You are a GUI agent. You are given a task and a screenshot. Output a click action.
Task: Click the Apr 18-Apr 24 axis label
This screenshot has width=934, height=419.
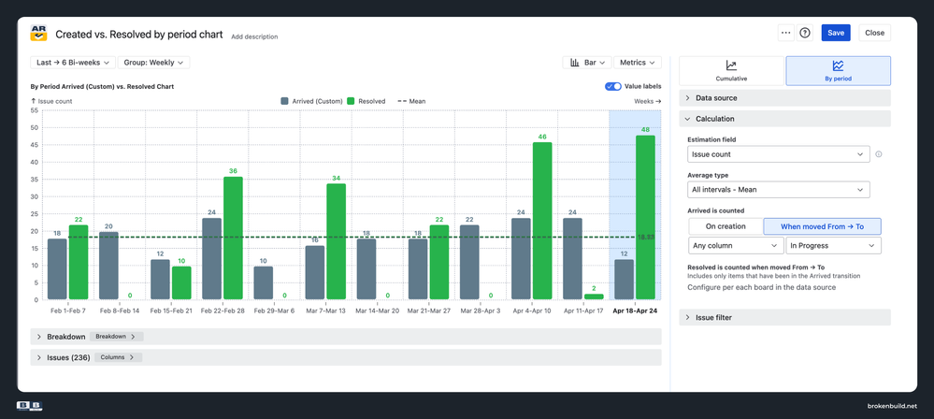click(635, 311)
